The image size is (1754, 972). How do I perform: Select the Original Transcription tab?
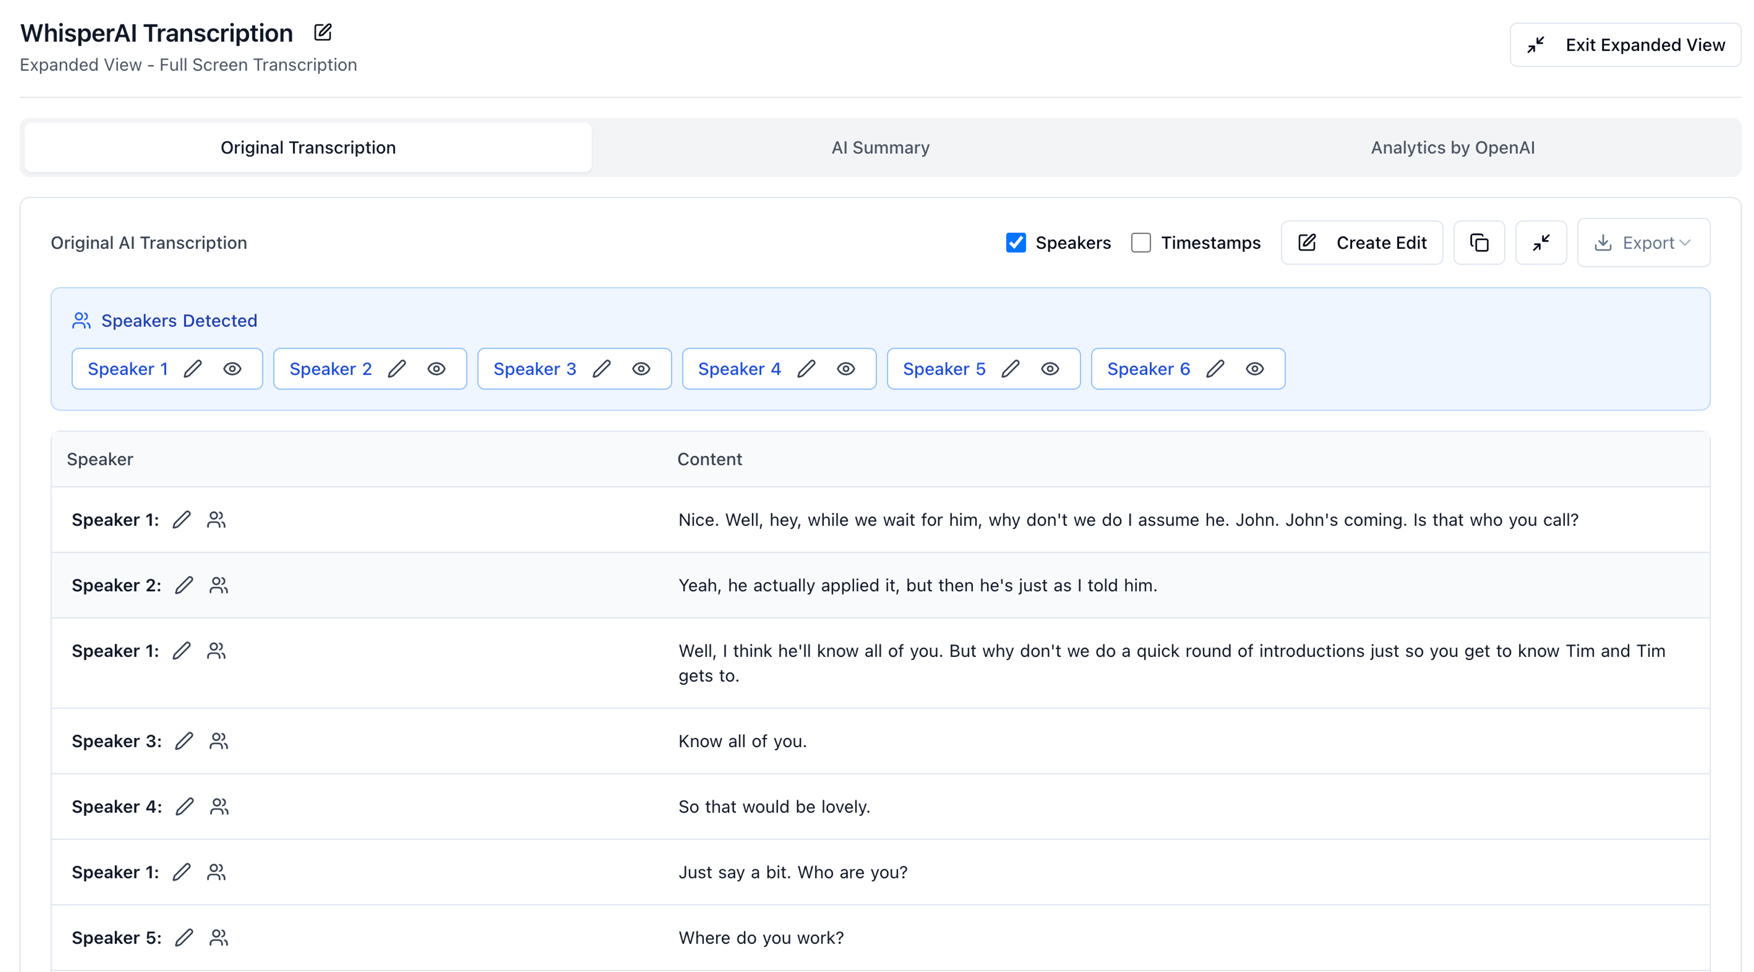tap(308, 148)
